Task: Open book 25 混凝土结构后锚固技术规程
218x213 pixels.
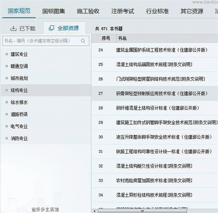Action: click(x=154, y=64)
